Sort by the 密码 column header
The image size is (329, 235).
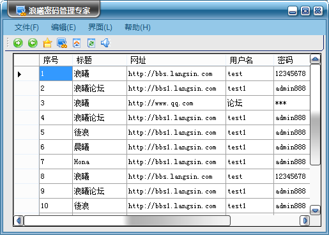(x=292, y=60)
